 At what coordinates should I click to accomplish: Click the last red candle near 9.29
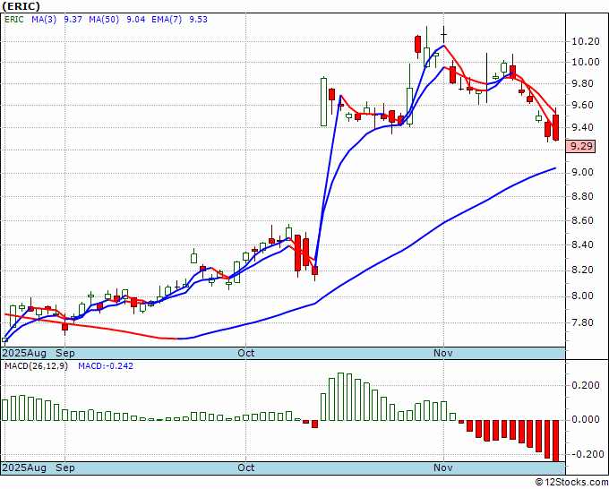[556, 127]
